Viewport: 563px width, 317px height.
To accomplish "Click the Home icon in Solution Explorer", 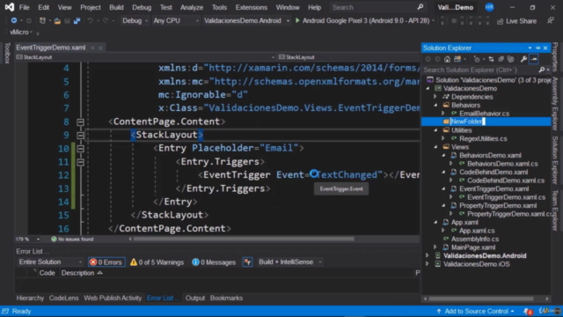I will tap(447, 59).
